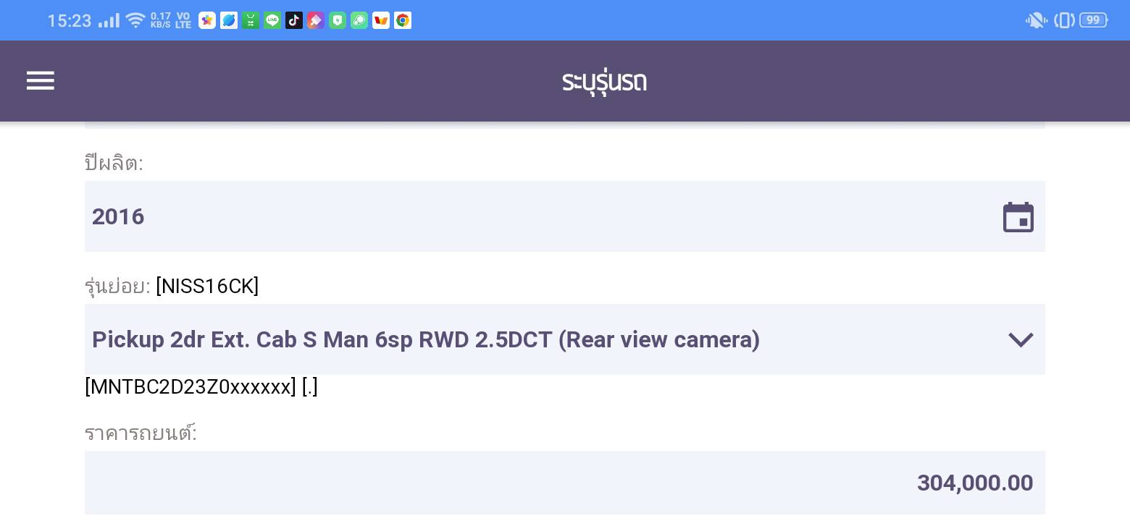Tap the red and yellow W notification icon
This screenshot has height=521, width=1130.
click(381, 20)
